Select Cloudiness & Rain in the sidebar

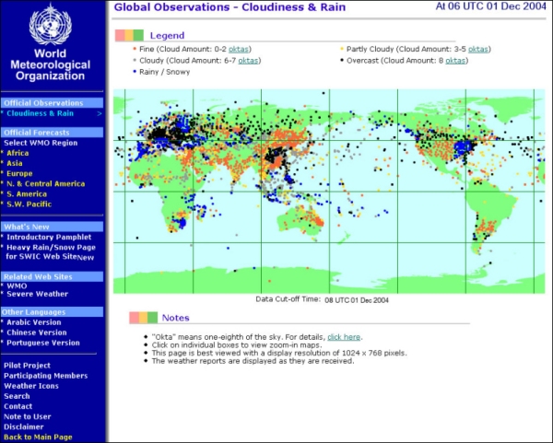coord(41,114)
